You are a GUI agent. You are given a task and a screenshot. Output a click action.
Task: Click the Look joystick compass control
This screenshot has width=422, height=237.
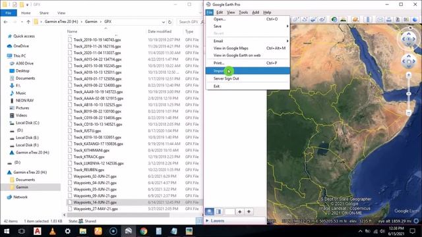click(x=409, y=39)
